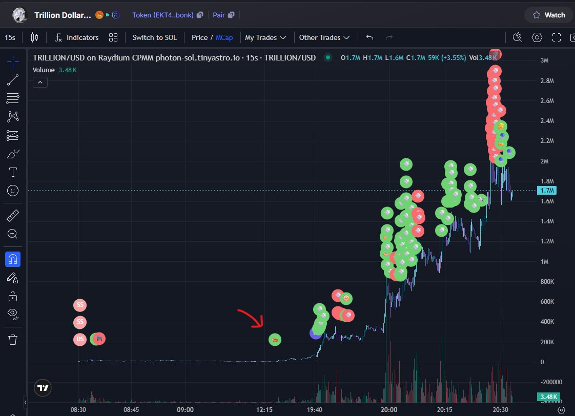Image resolution: width=575 pixels, height=416 pixels.
Task: Collapse the indicator legend chevron
Action: tap(40, 82)
